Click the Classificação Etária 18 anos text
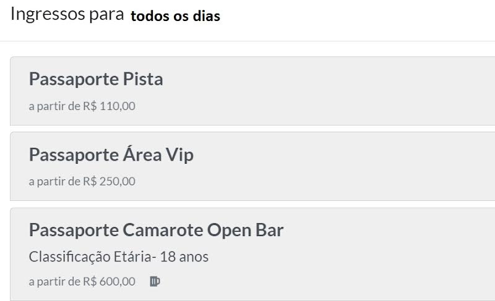The width and height of the screenshot is (495, 301). [x=119, y=256]
